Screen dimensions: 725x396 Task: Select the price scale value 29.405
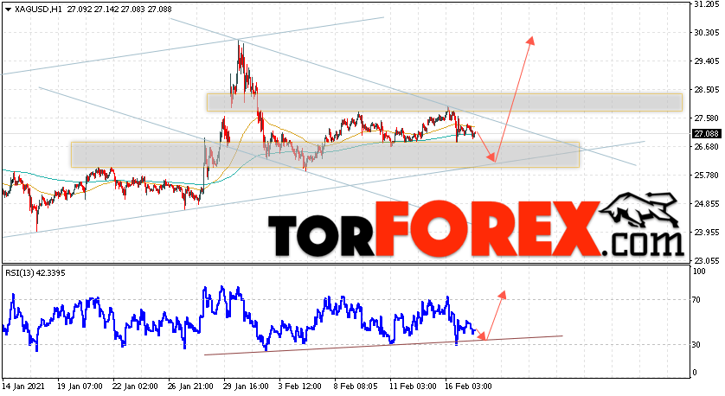(x=706, y=61)
